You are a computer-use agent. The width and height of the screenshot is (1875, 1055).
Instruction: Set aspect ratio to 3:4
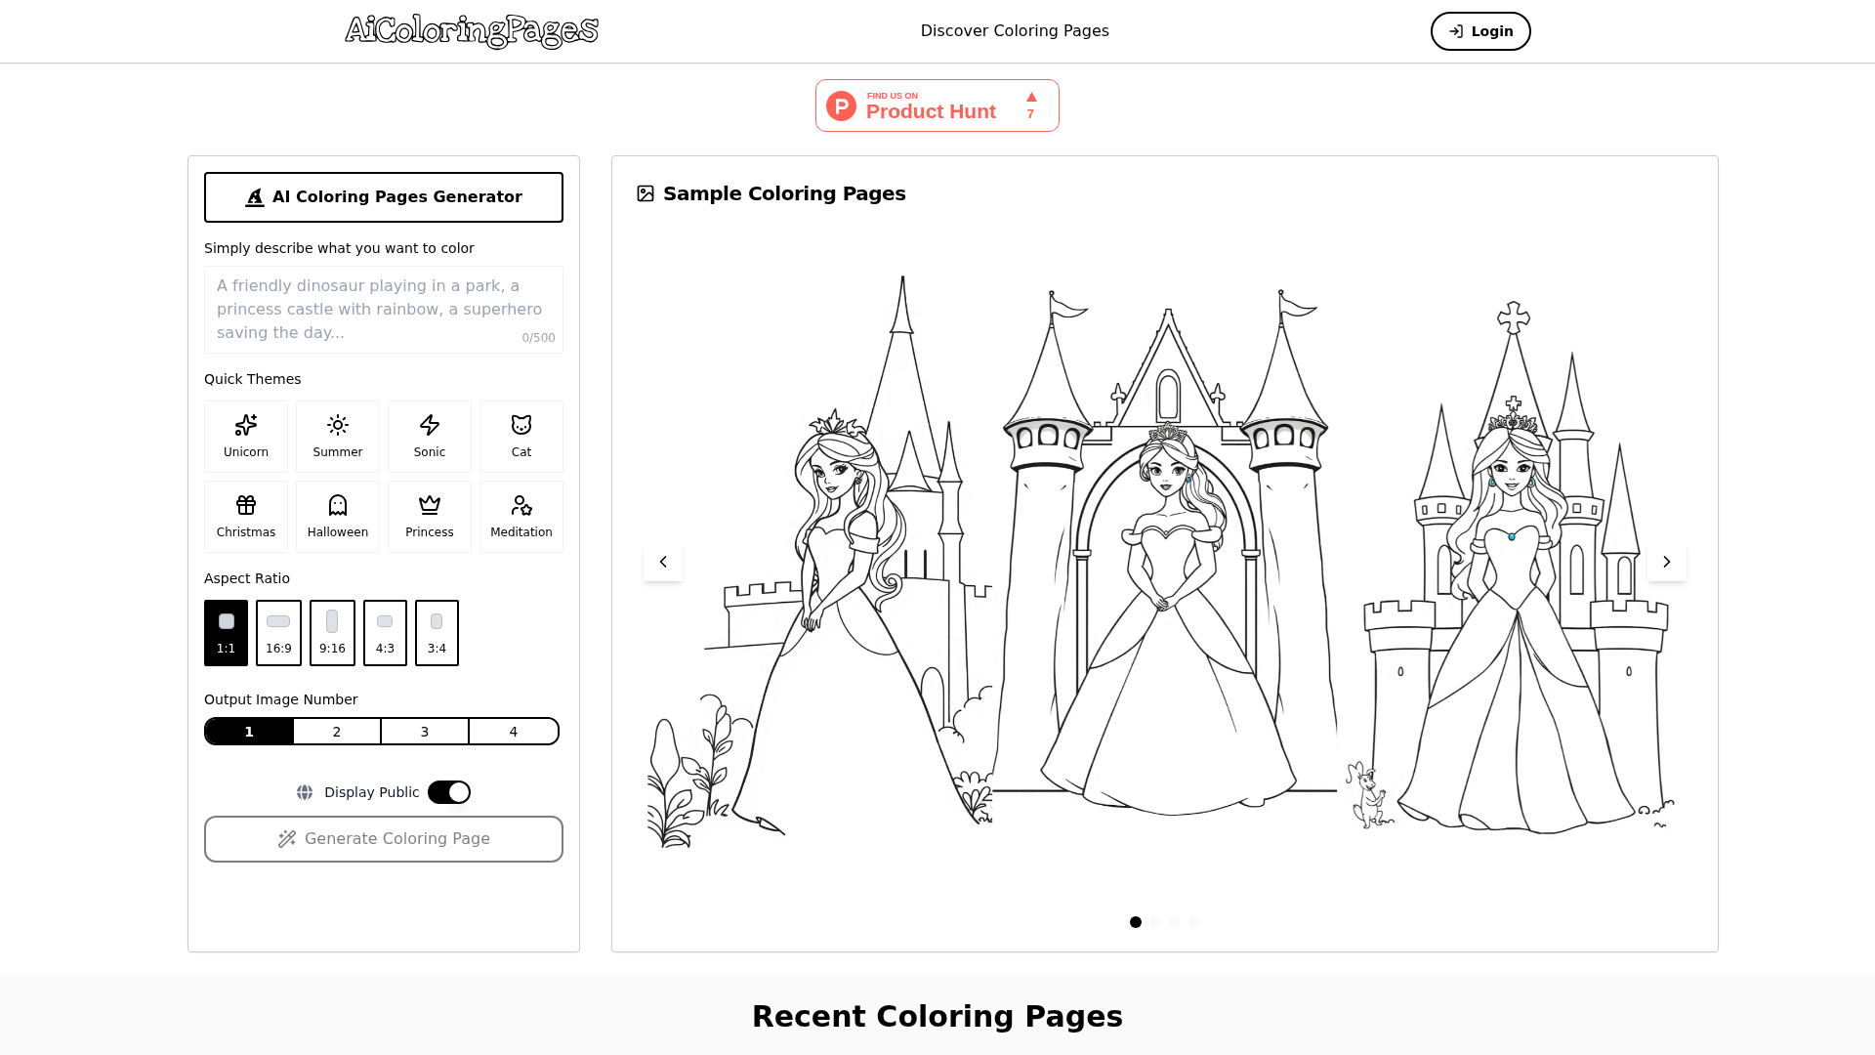(x=437, y=633)
